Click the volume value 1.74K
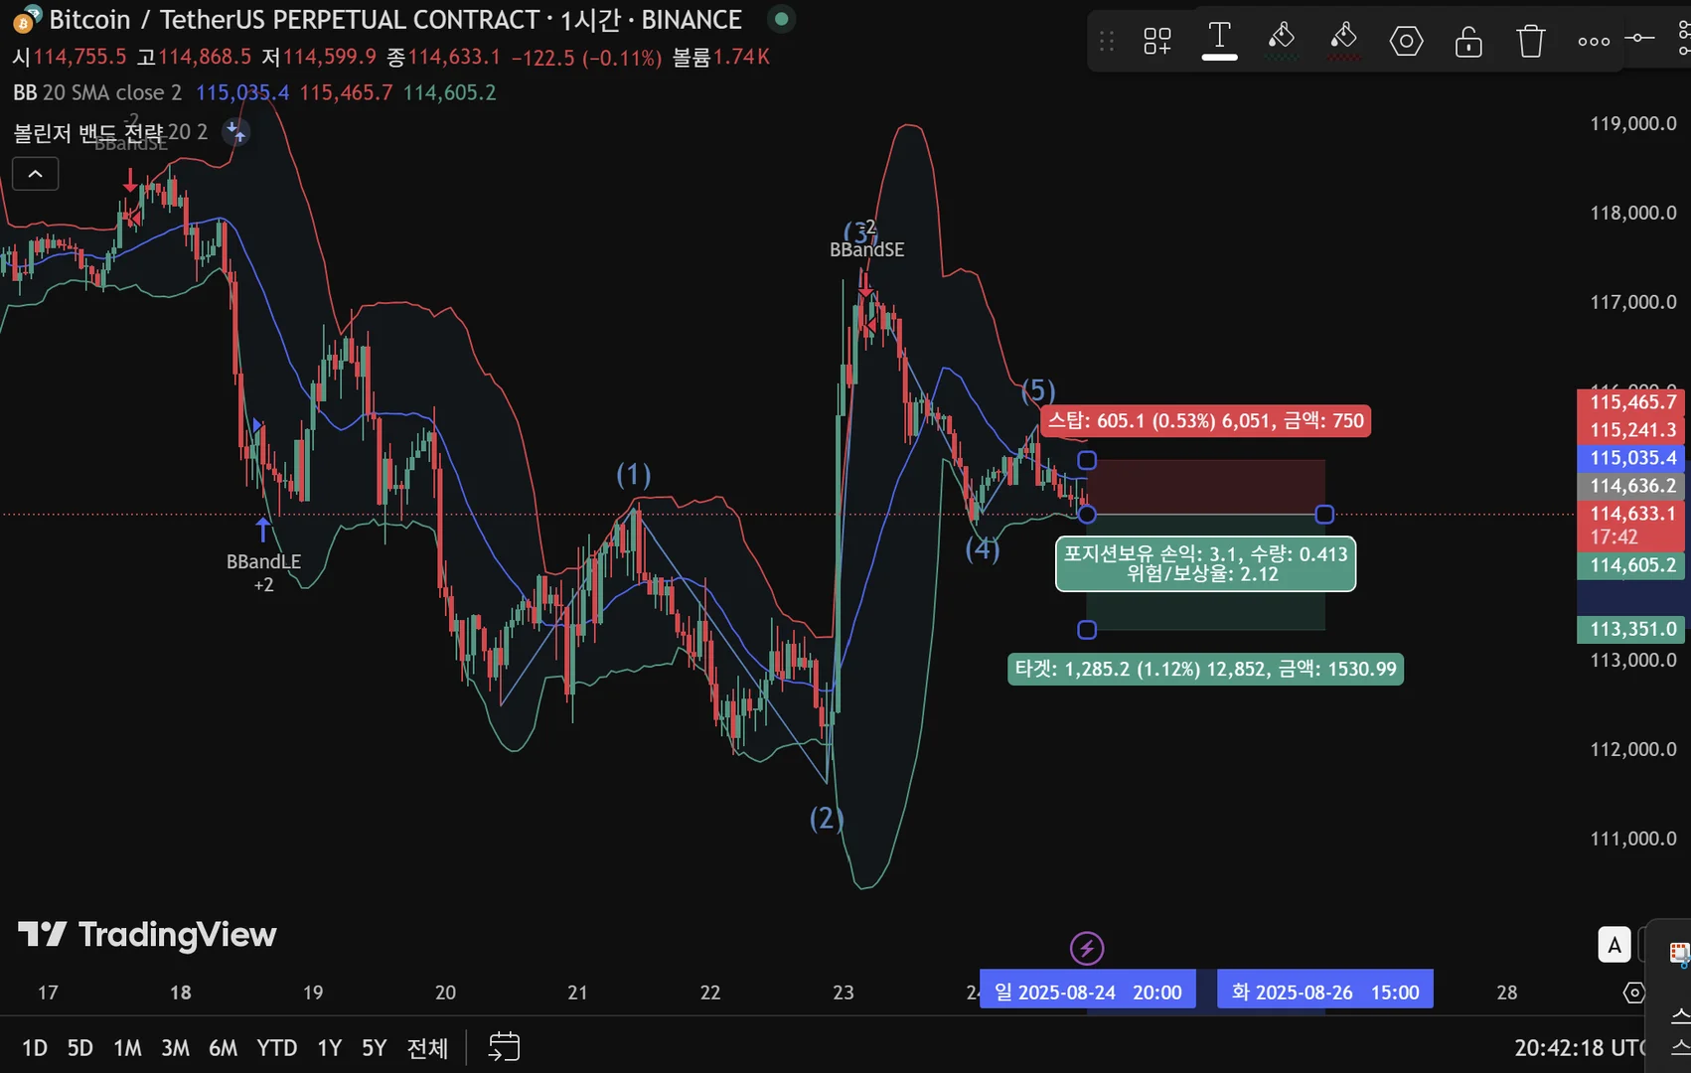This screenshot has width=1691, height=1073. [x=741, y=58]
